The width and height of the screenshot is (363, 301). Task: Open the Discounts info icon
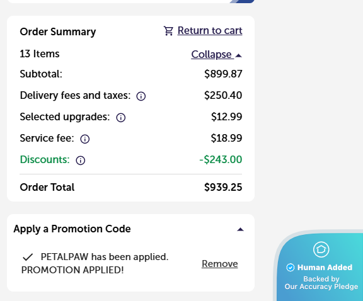81,161
